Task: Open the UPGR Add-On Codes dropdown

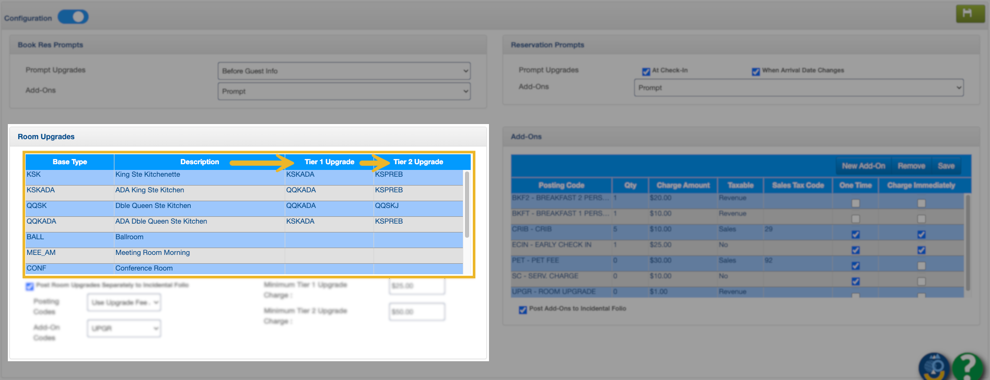Action: pyautogui.click(x=124, y=328)
